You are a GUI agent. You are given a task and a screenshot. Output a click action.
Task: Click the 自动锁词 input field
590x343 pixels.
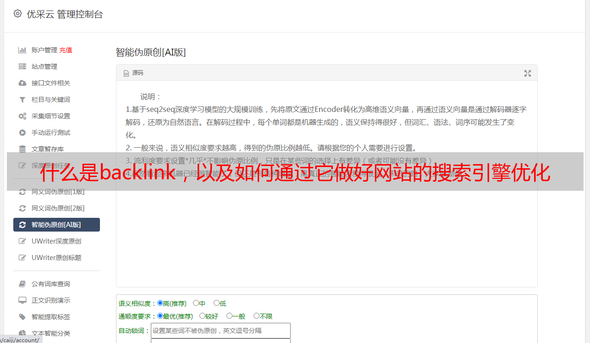pos(221,331)
